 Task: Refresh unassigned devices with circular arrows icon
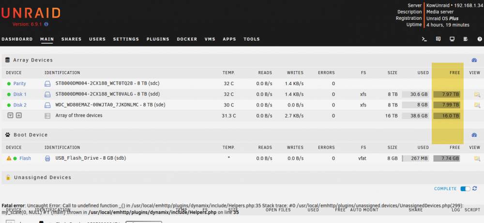tap(474, 189)
